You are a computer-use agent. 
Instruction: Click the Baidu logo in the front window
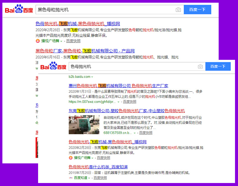pos(53,66)
